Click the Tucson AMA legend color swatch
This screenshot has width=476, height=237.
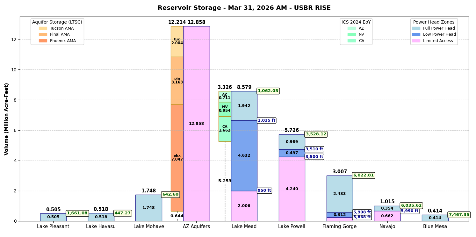point(43,28)
